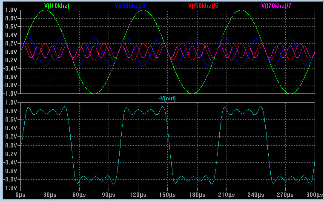Click the -0.8V label on lower plot axis
This screenshot has height=201, width=324.
tap(10, 179)
